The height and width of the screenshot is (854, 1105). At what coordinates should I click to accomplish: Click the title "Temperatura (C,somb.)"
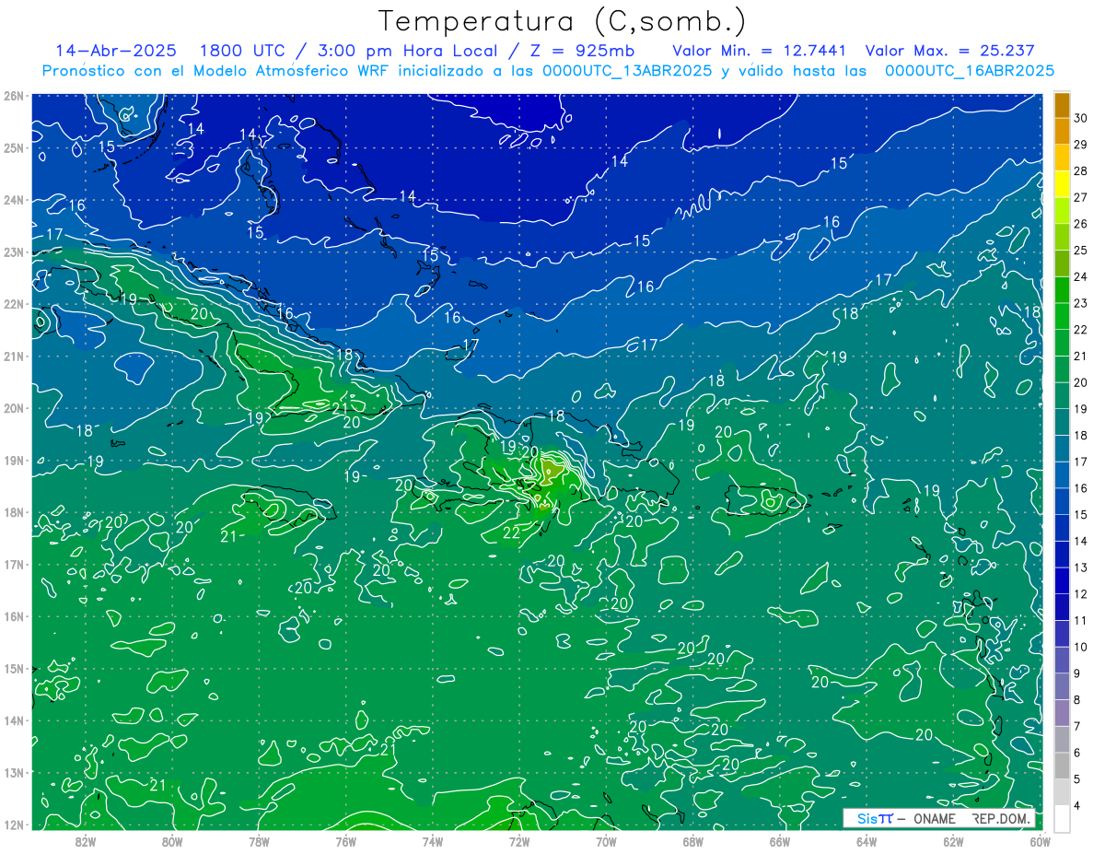coord(563,21)
